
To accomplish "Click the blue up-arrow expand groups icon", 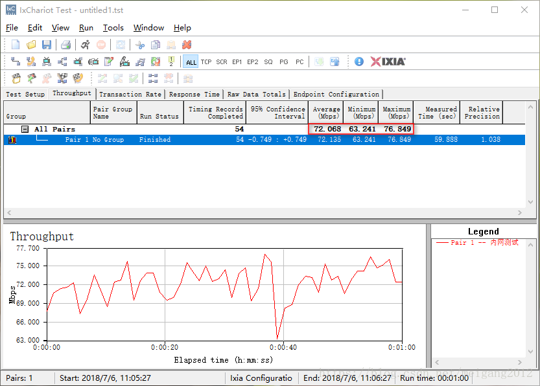I will (x=335, y=62).
